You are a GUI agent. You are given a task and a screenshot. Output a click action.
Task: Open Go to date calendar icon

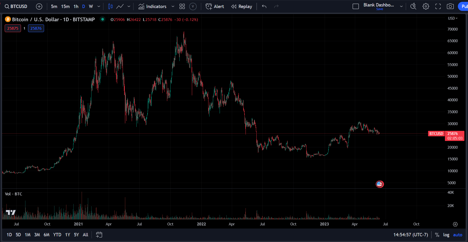point(99,235)
